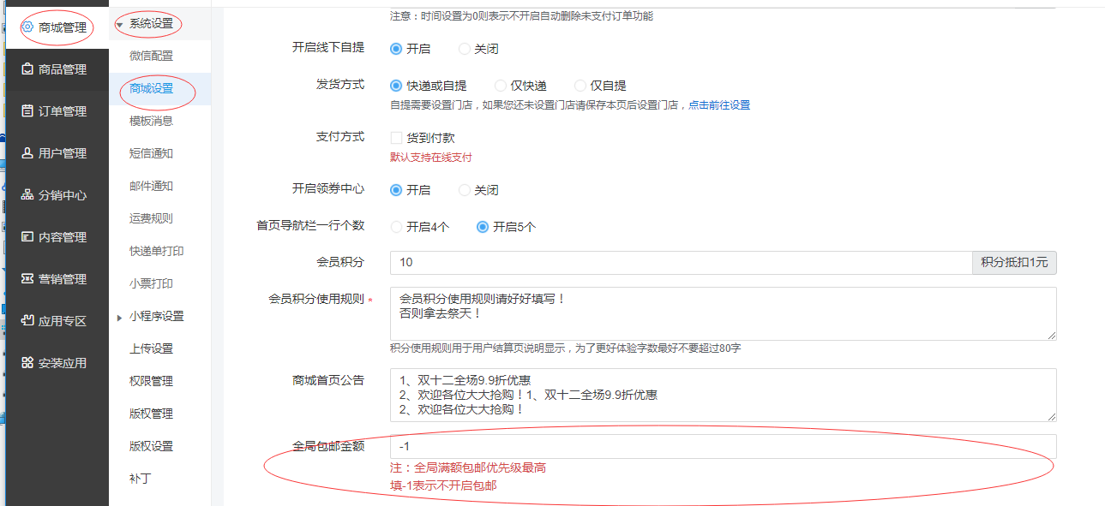The width and height of the screenshot is (1105, 506).
Task: Open 微信配置 in the submenu
Action: [x=151, y=57]
